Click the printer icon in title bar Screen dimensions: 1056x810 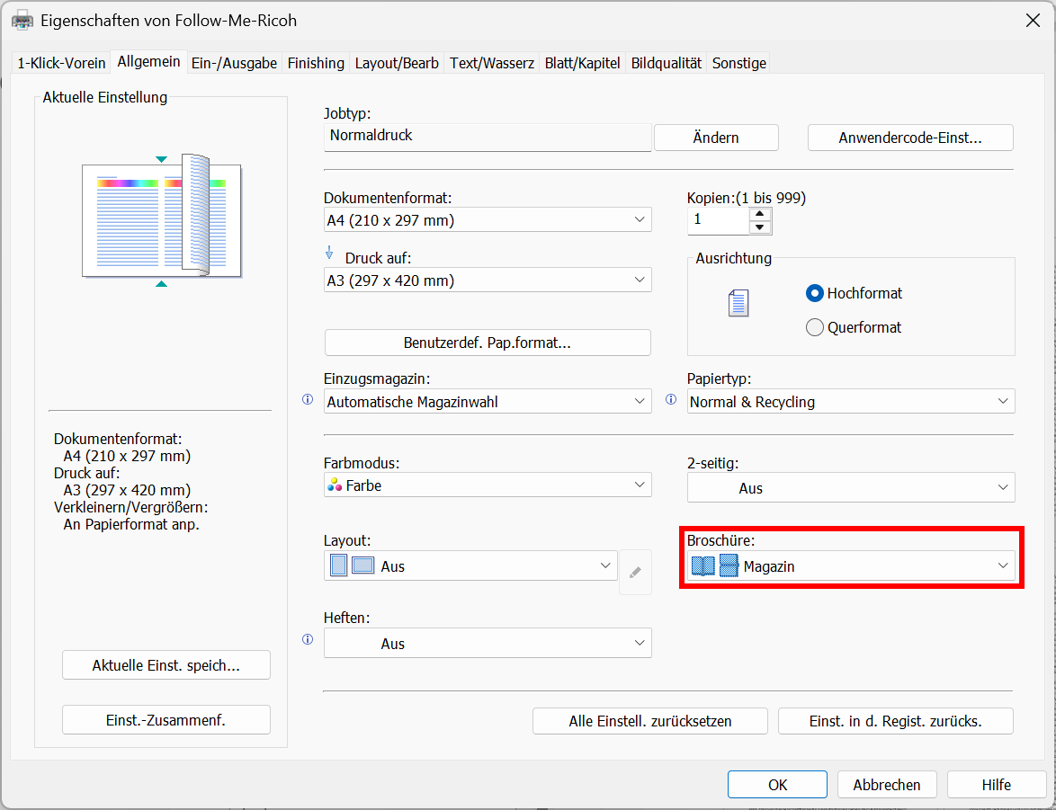coord(22,20)
